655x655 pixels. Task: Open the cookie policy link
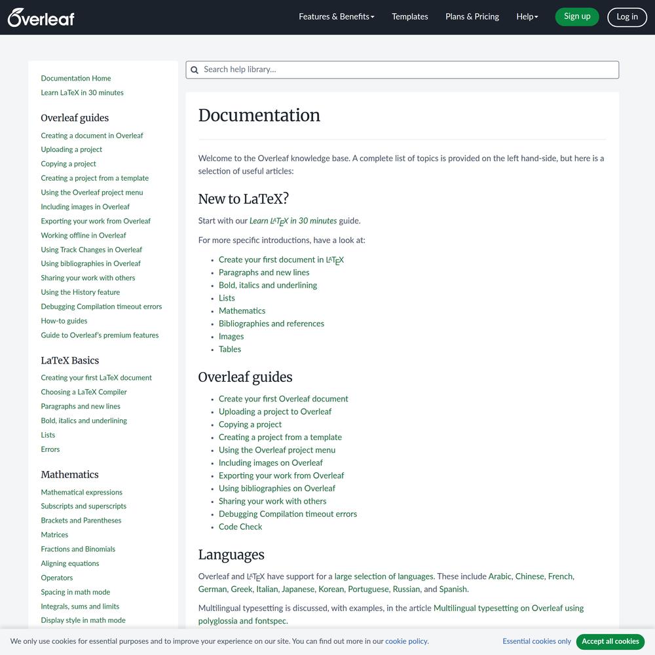407,641
